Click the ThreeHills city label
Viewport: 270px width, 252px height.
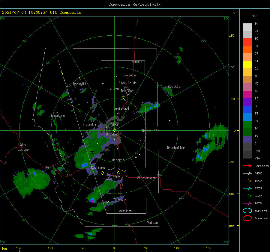(150, 131)
